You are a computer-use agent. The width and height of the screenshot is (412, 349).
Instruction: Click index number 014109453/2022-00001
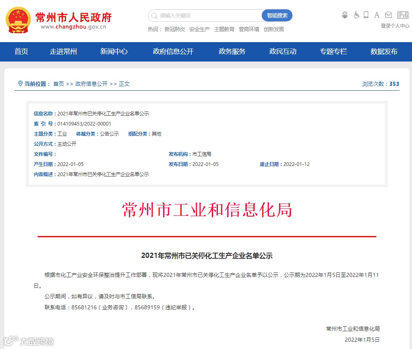pyautogui.click(x=84, y=123)
